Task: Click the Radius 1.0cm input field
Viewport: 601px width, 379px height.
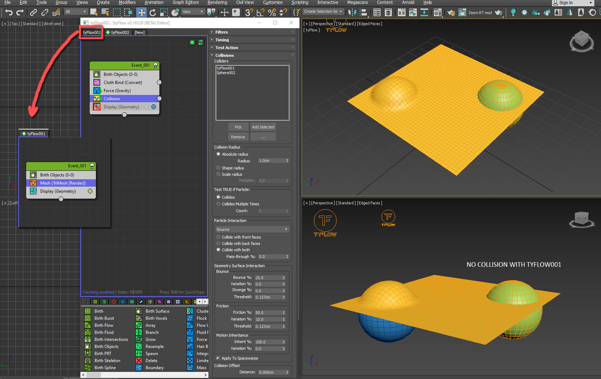Action: point(272,161)
